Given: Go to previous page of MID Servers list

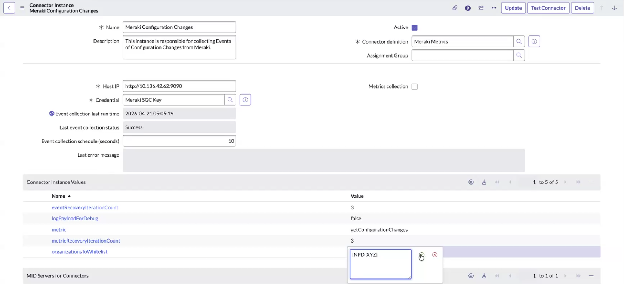Looking at the screenshot, I should pyautogui.click(x=510, y=276).
